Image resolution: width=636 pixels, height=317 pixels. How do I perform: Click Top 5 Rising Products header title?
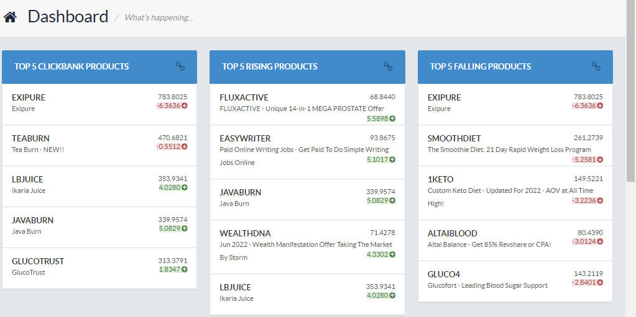click(x=270, y=66)
